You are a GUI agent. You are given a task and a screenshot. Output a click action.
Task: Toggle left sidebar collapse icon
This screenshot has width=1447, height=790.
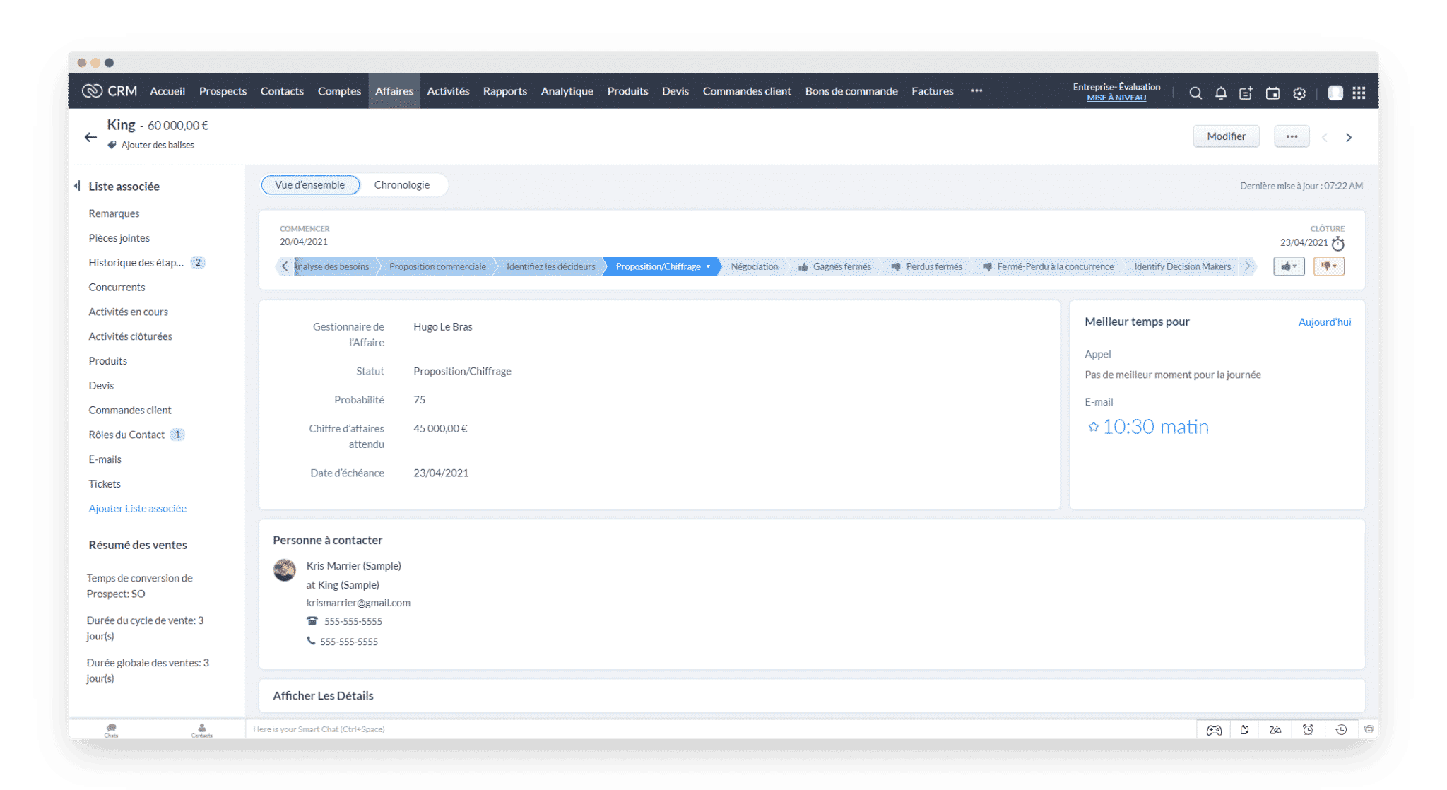pos(77,186)
